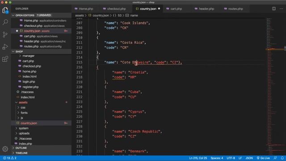
Task: Click line number 220 in gutter
Action: (x=79, y=87)
